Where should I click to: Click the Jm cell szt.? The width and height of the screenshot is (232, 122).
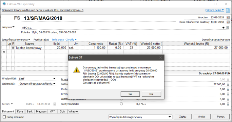tap(76, 48)
